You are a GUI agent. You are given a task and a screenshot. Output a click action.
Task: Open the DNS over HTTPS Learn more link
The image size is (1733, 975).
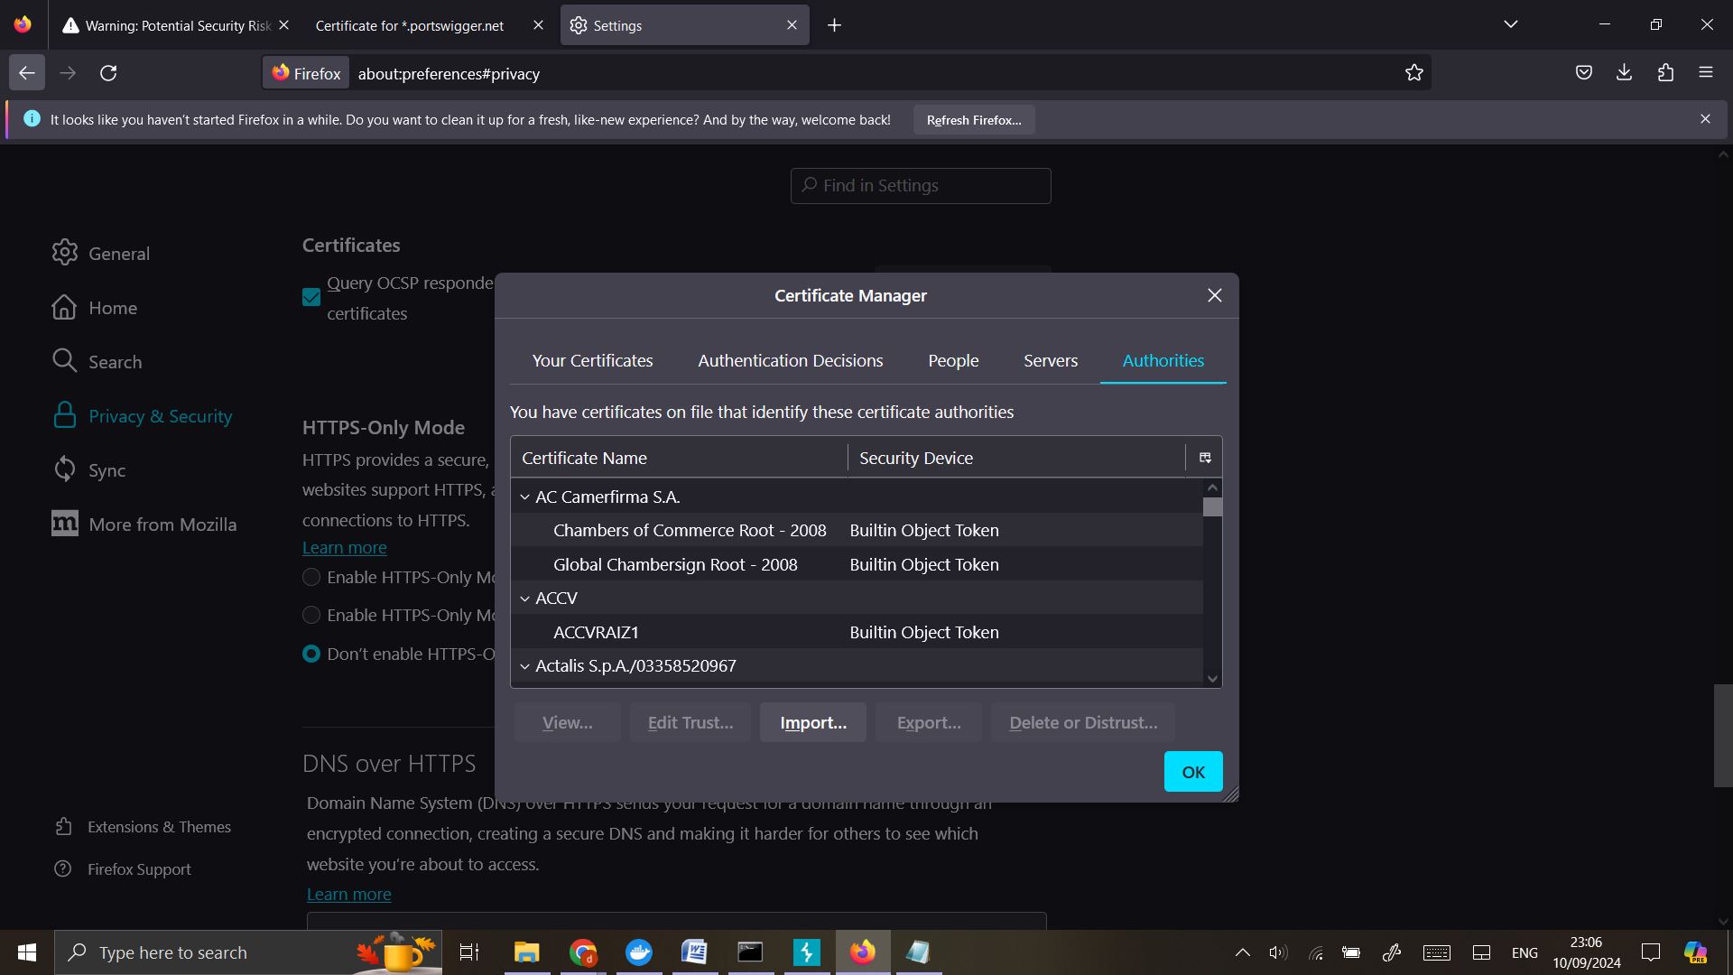click(348, 893)
